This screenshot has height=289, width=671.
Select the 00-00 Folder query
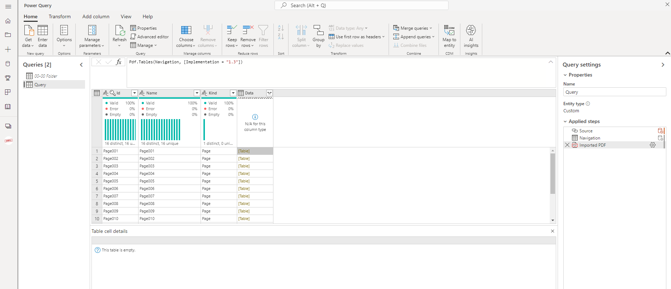(x=54, y=76)
